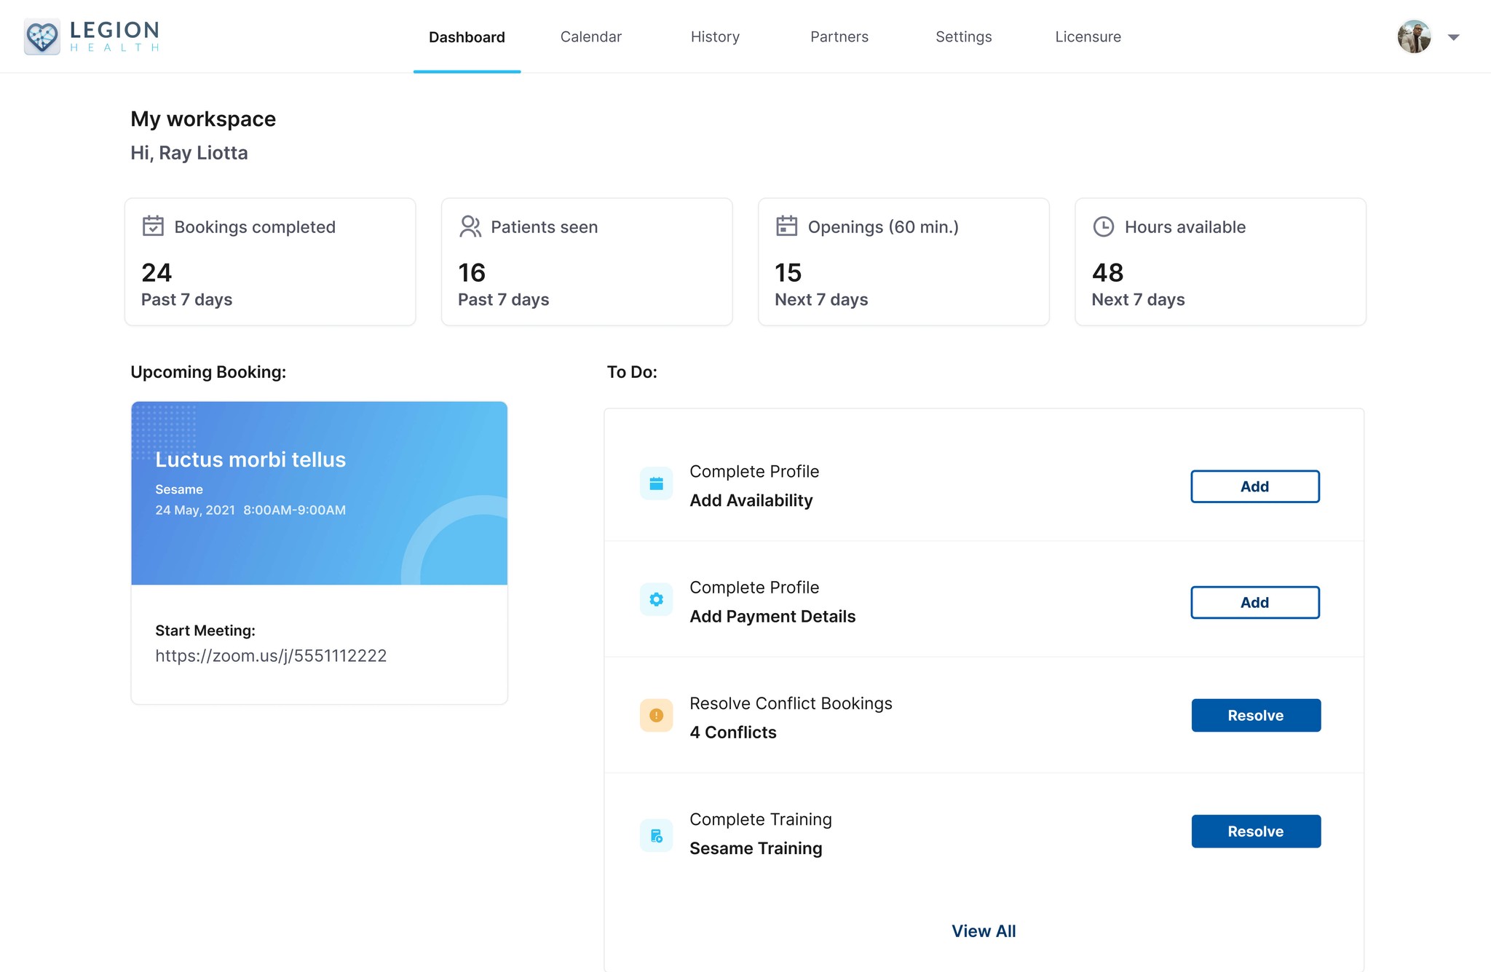Resolve the 4 conflict bookings

point(1255,716)
